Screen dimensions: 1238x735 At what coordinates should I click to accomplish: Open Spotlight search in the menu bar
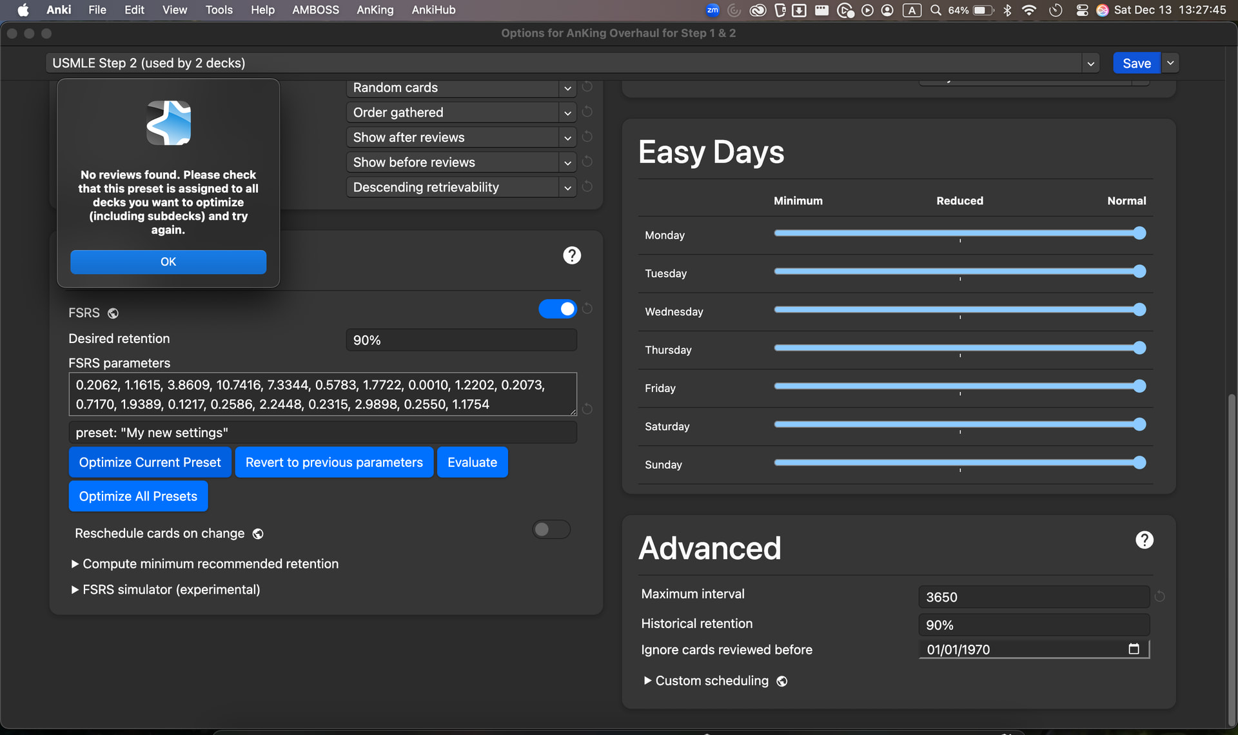935,10
